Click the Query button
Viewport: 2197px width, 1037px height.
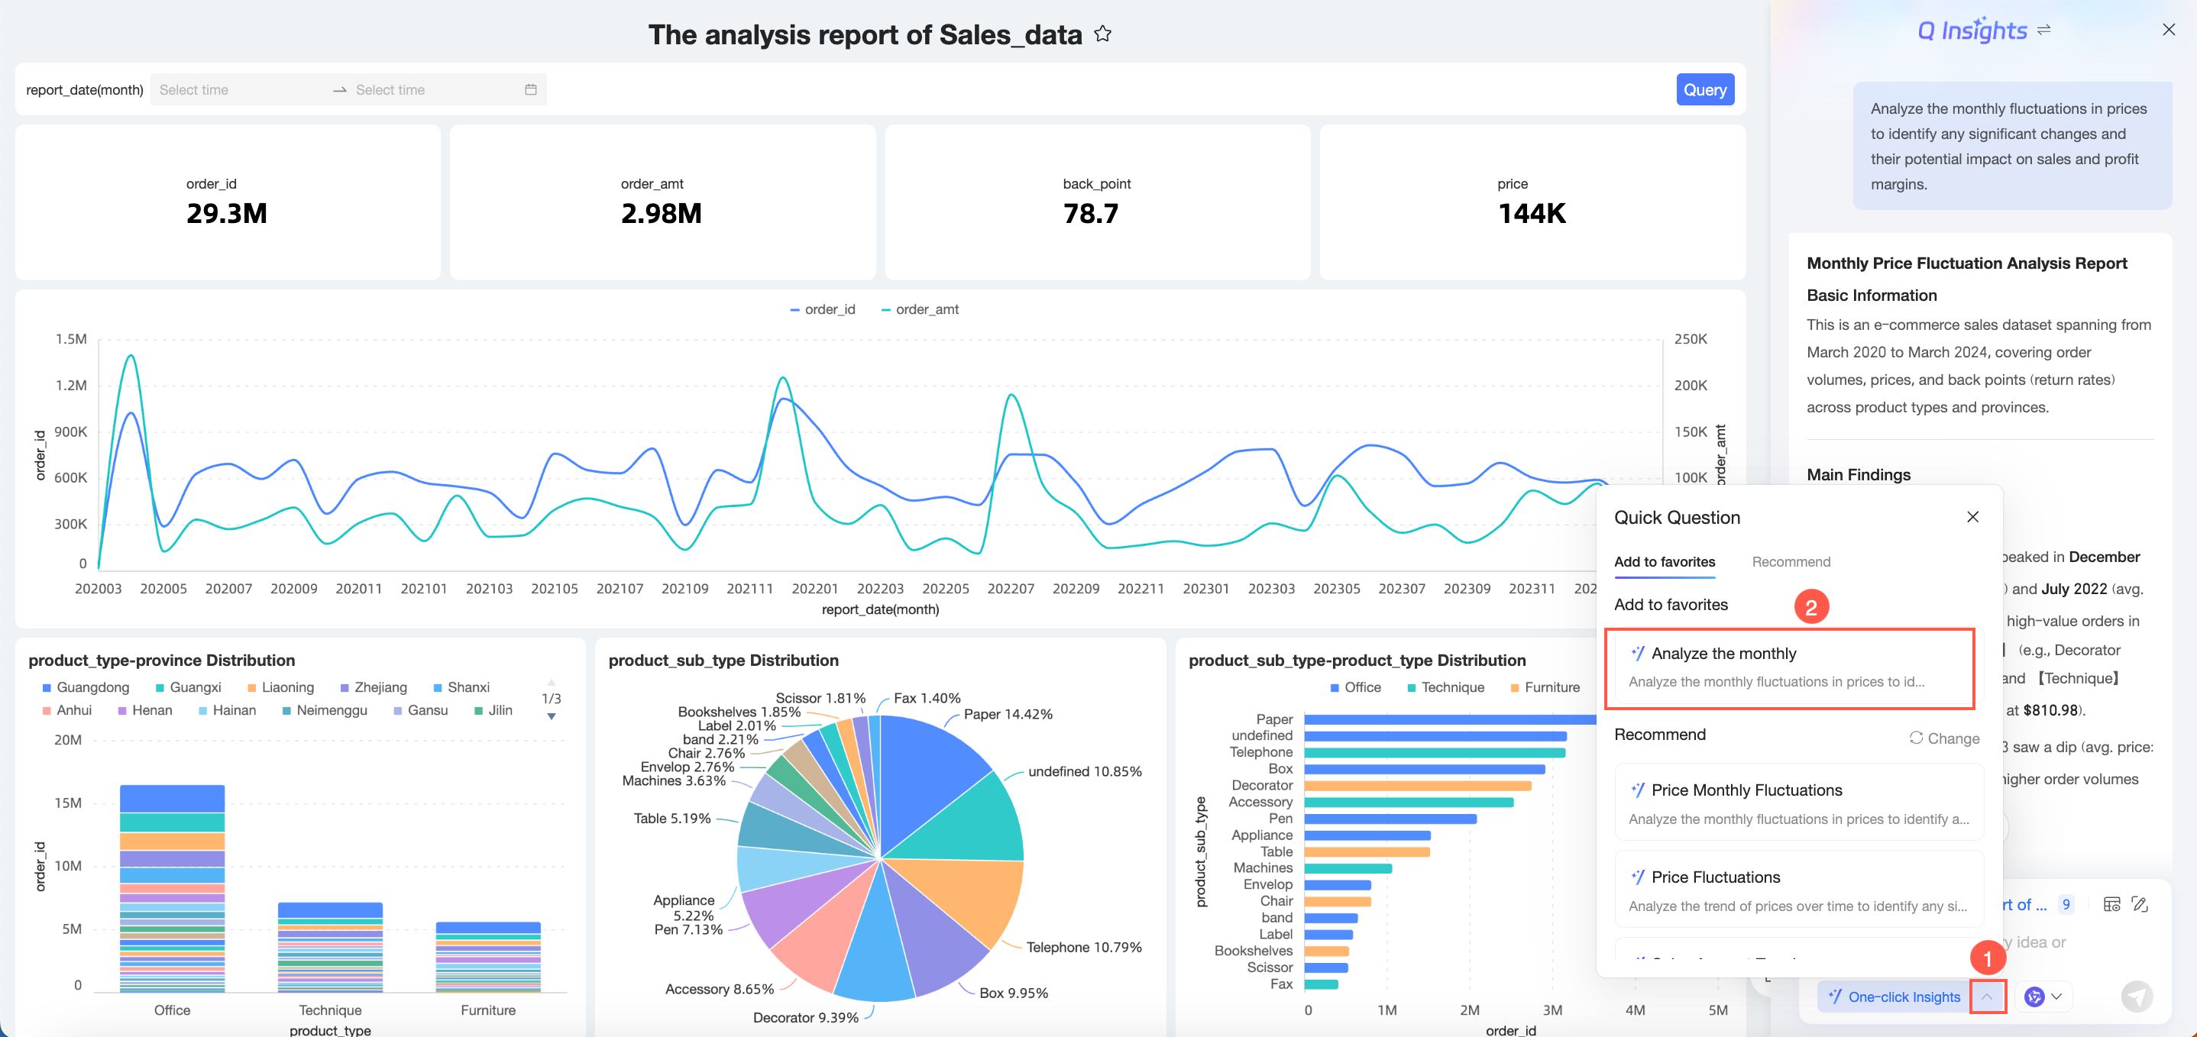click(1704, 89)
